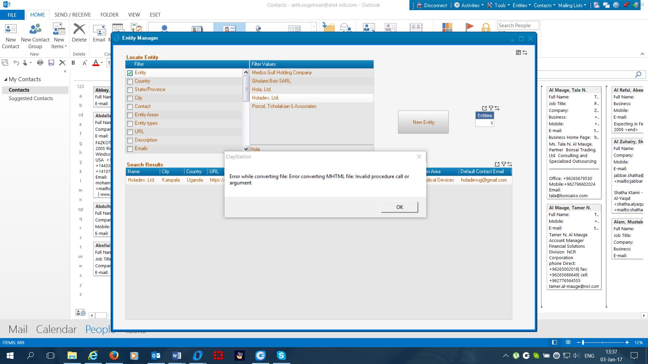The image size is (648, 364).
Task: Open the Activities dropdown menu
Action: [x=469, y=5]
